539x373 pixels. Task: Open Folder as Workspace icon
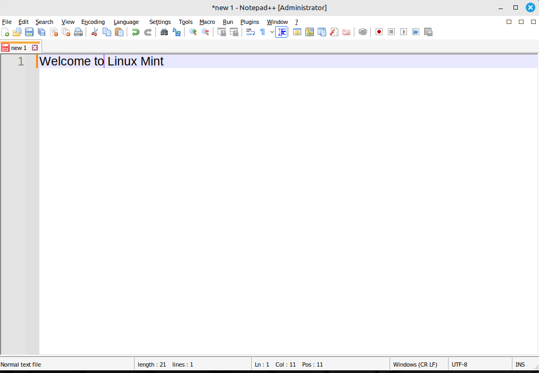pyautogui.click(x=346, y=32)
